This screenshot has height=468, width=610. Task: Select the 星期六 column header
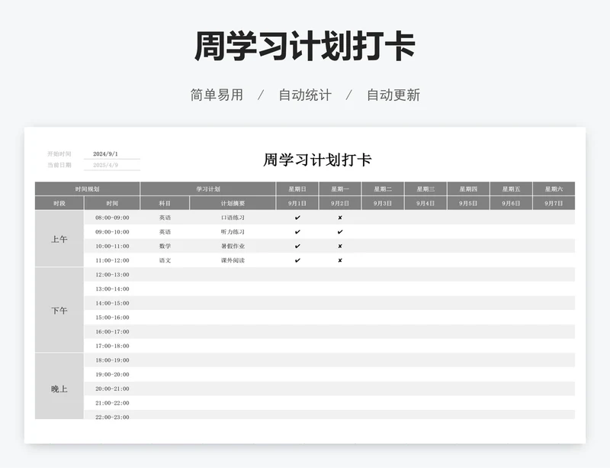554,189
